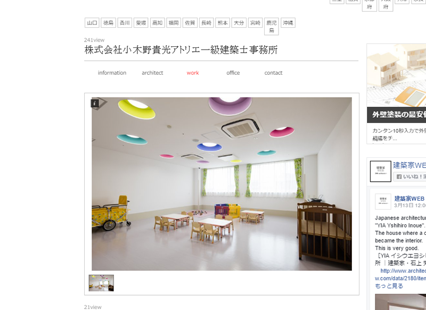Switch to the information tab
This screenshot has height=310, width=426.
point(112,73)
